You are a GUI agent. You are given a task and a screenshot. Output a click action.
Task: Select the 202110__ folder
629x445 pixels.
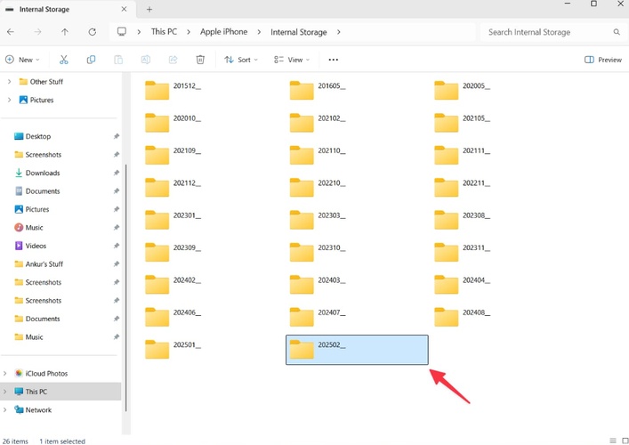[318, 155]
